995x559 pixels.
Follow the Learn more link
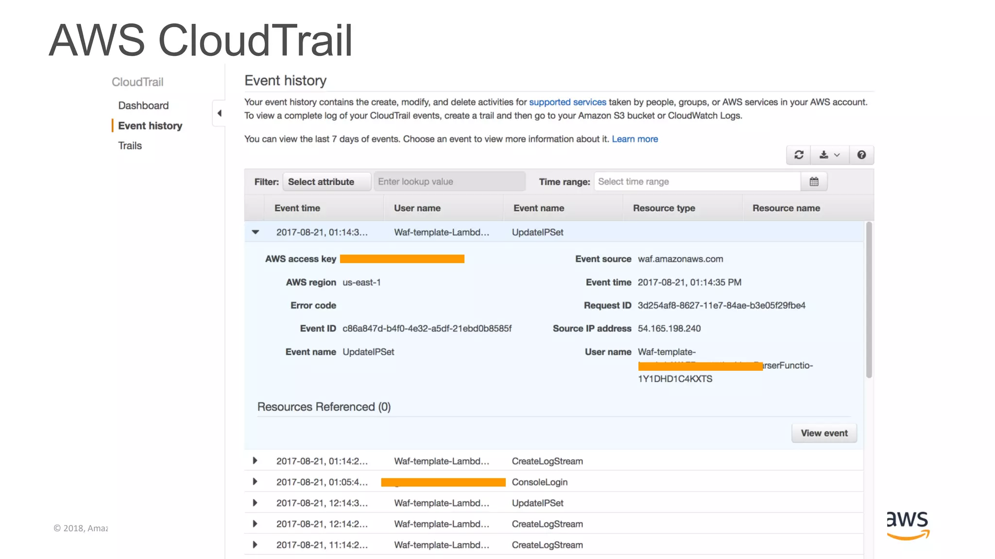[635, 139]
